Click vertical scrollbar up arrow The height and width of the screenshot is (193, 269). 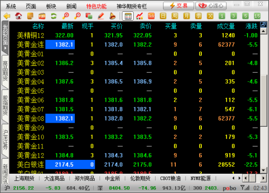click(263, 31)
